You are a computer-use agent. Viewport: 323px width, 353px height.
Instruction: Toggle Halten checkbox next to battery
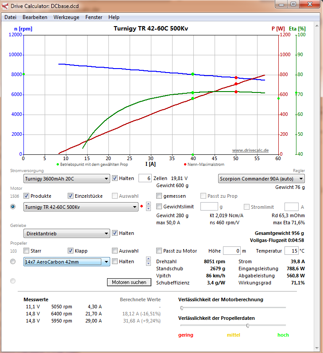click(x=115, y=178)
